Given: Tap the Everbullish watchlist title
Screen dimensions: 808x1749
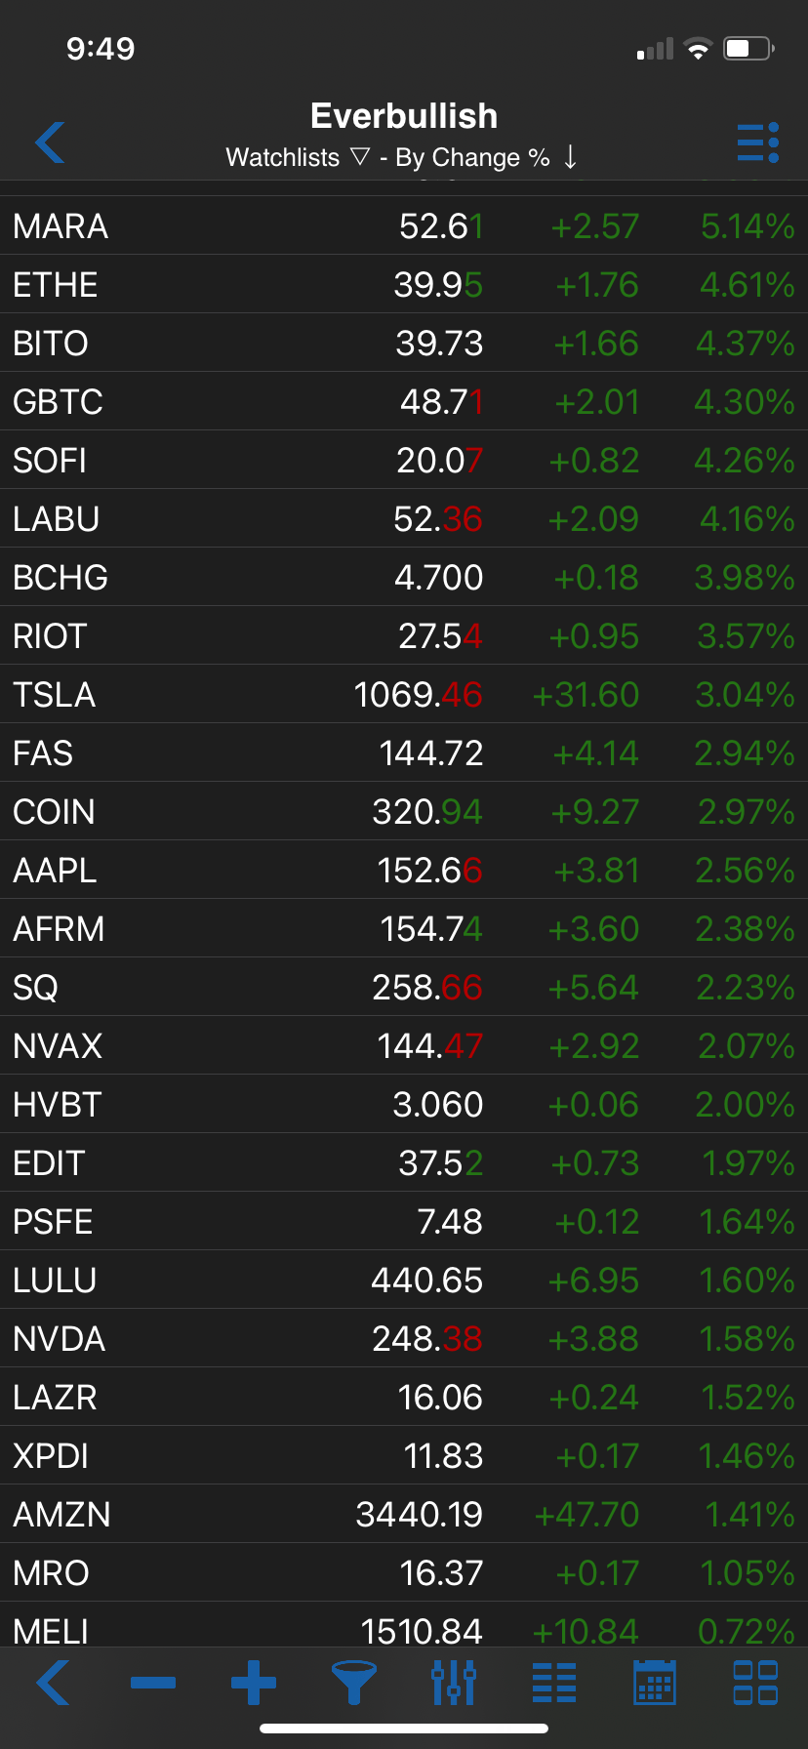Looking at the screenshot, I should (x=404, y=116).
